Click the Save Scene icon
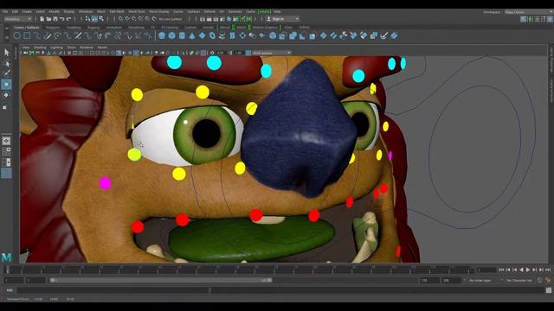Image resolution: width=554 pixels, height=311 pixels. click(55, 19)
